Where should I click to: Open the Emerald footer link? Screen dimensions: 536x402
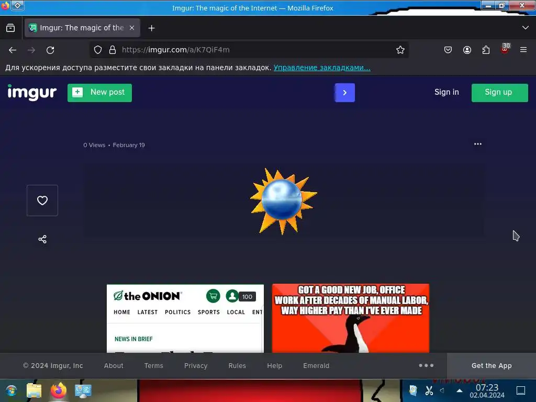[316, 366]
